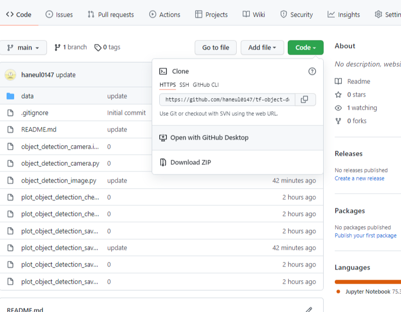Open the data folder
Image resolution: width=401 pixels, height=312 pixels.
point(27,96)
